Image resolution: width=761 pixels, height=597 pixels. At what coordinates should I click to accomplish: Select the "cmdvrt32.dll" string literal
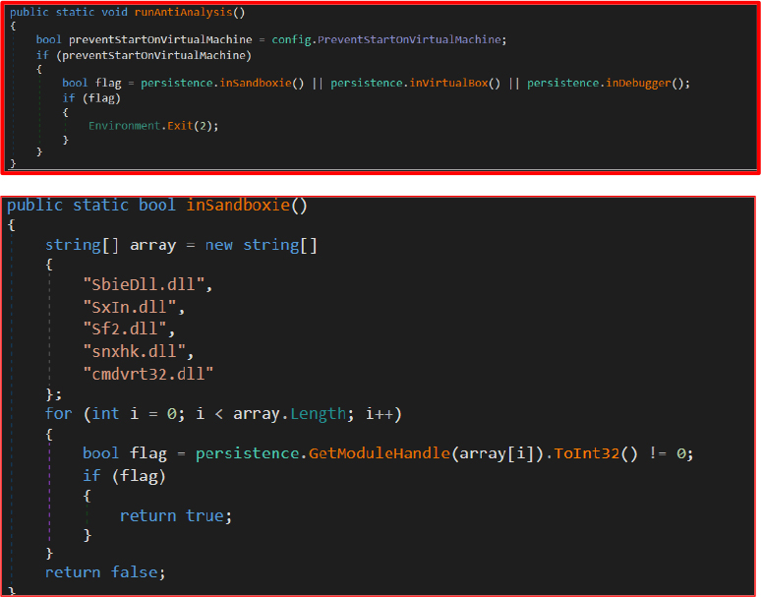coord(148,374)
